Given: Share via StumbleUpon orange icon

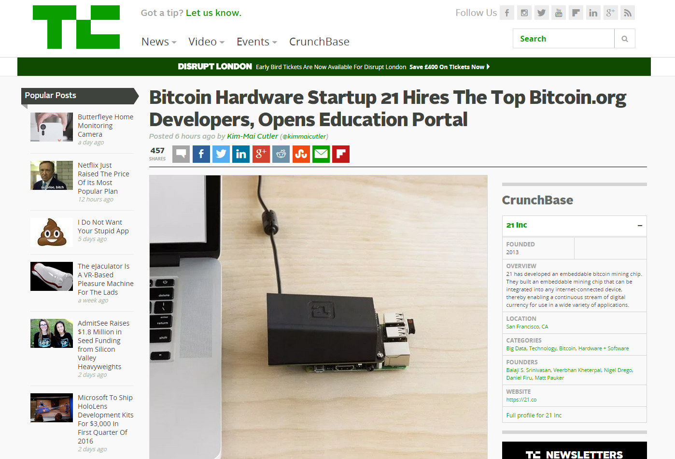Looking at the screenshot, I should (x=301, y=154).
